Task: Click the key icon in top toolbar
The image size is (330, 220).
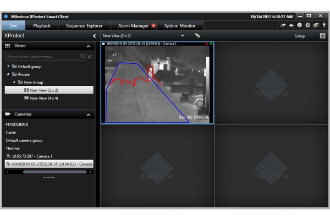Action: (x=324, y=25)
